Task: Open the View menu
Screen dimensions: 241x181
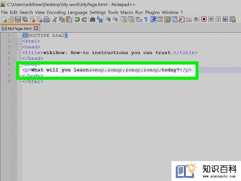Action: click(x=40, y=12)
